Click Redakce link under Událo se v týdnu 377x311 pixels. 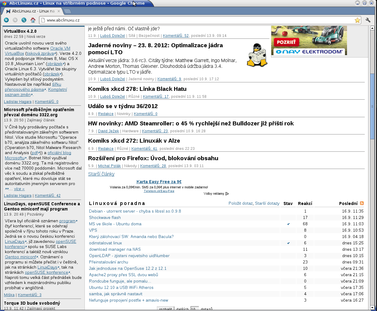106,114
